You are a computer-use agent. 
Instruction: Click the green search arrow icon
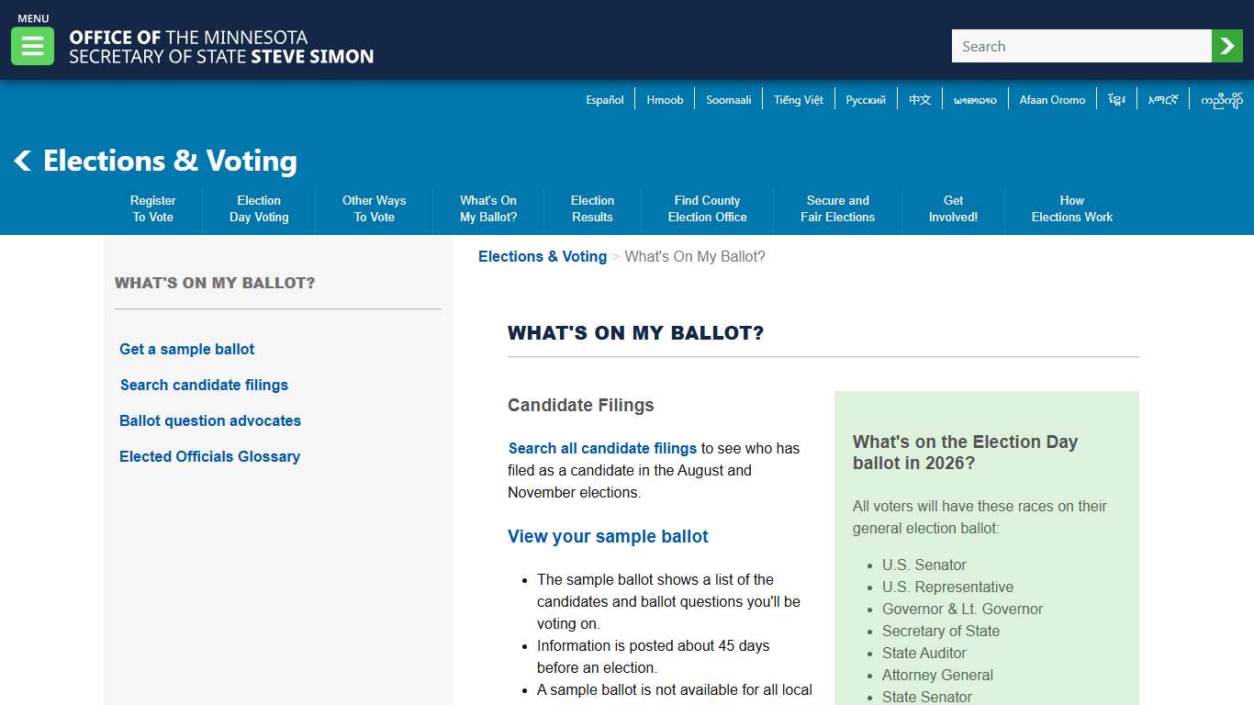coord(1227,45)
